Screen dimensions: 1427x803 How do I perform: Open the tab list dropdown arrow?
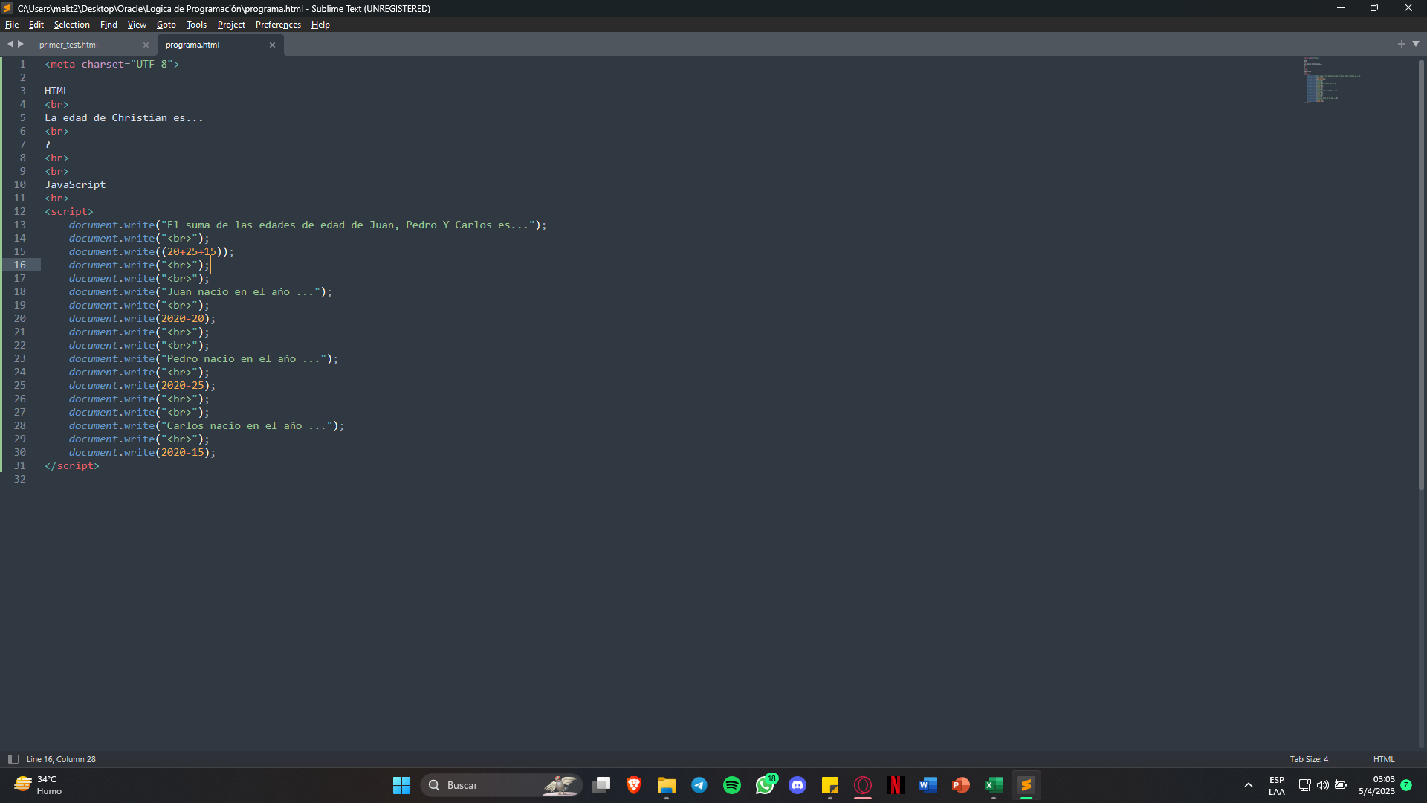tap(1416, 44)
